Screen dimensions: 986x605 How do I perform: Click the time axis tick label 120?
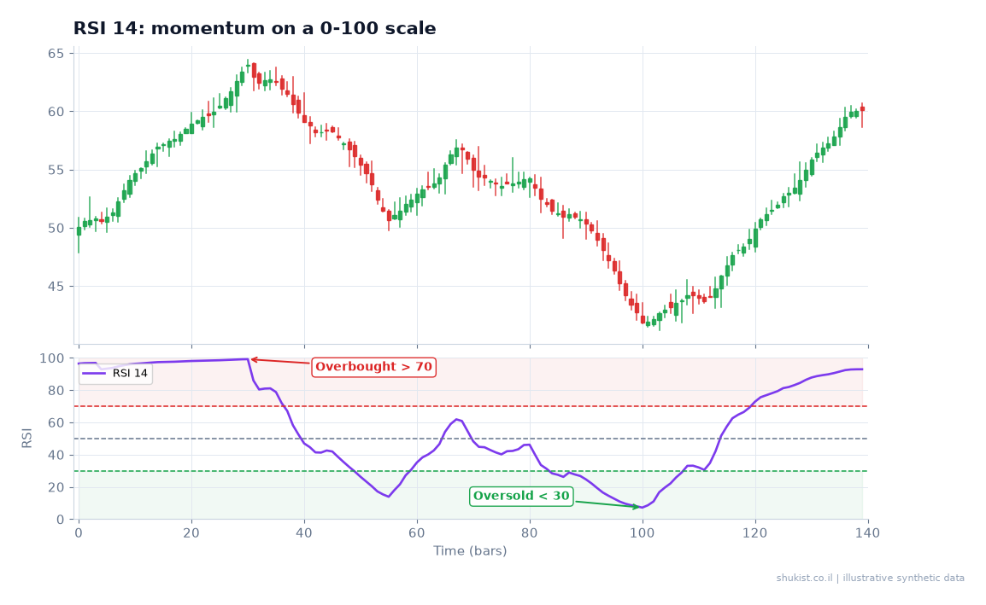pos(755,533)
